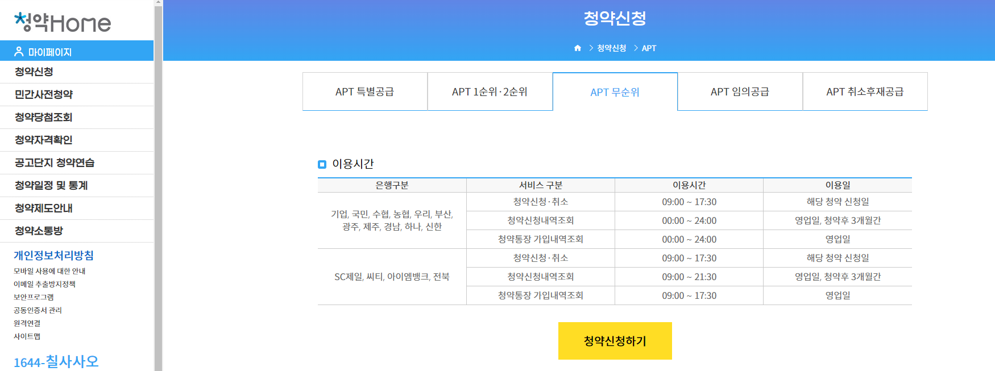The image size is (995, 371).
Task: Open 청약당첨조회 menu item
Action: coord(77,118)
